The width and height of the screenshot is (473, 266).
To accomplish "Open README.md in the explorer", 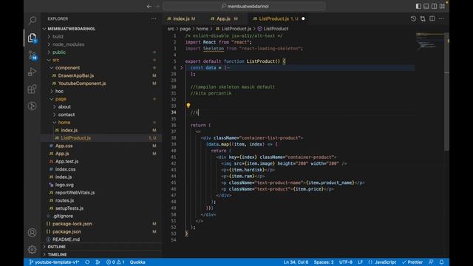I will click(x=66, y=239).
